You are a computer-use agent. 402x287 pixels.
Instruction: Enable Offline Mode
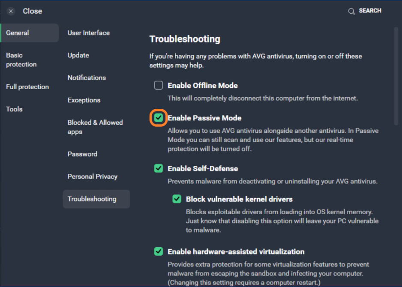(159, 85)
